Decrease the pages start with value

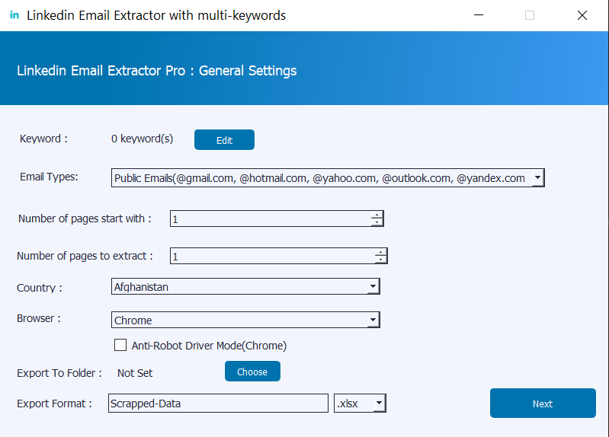pyautogui.click(x=377, y=222)
